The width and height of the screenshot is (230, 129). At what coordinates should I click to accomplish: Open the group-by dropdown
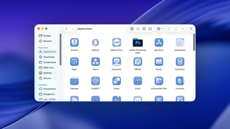click(x=160, y=29)
